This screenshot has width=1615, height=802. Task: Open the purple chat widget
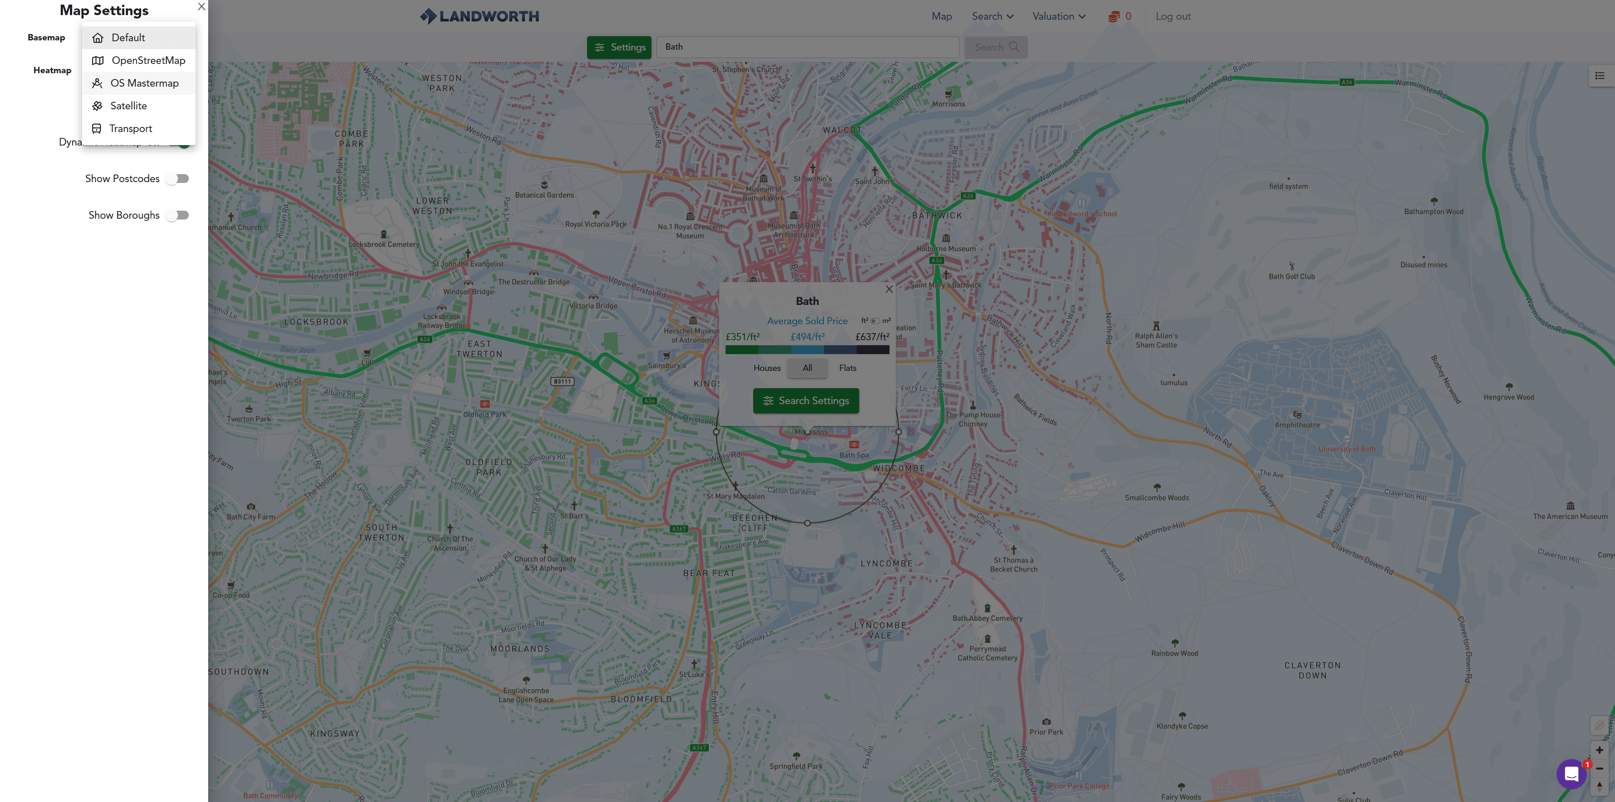[1571, 774]
